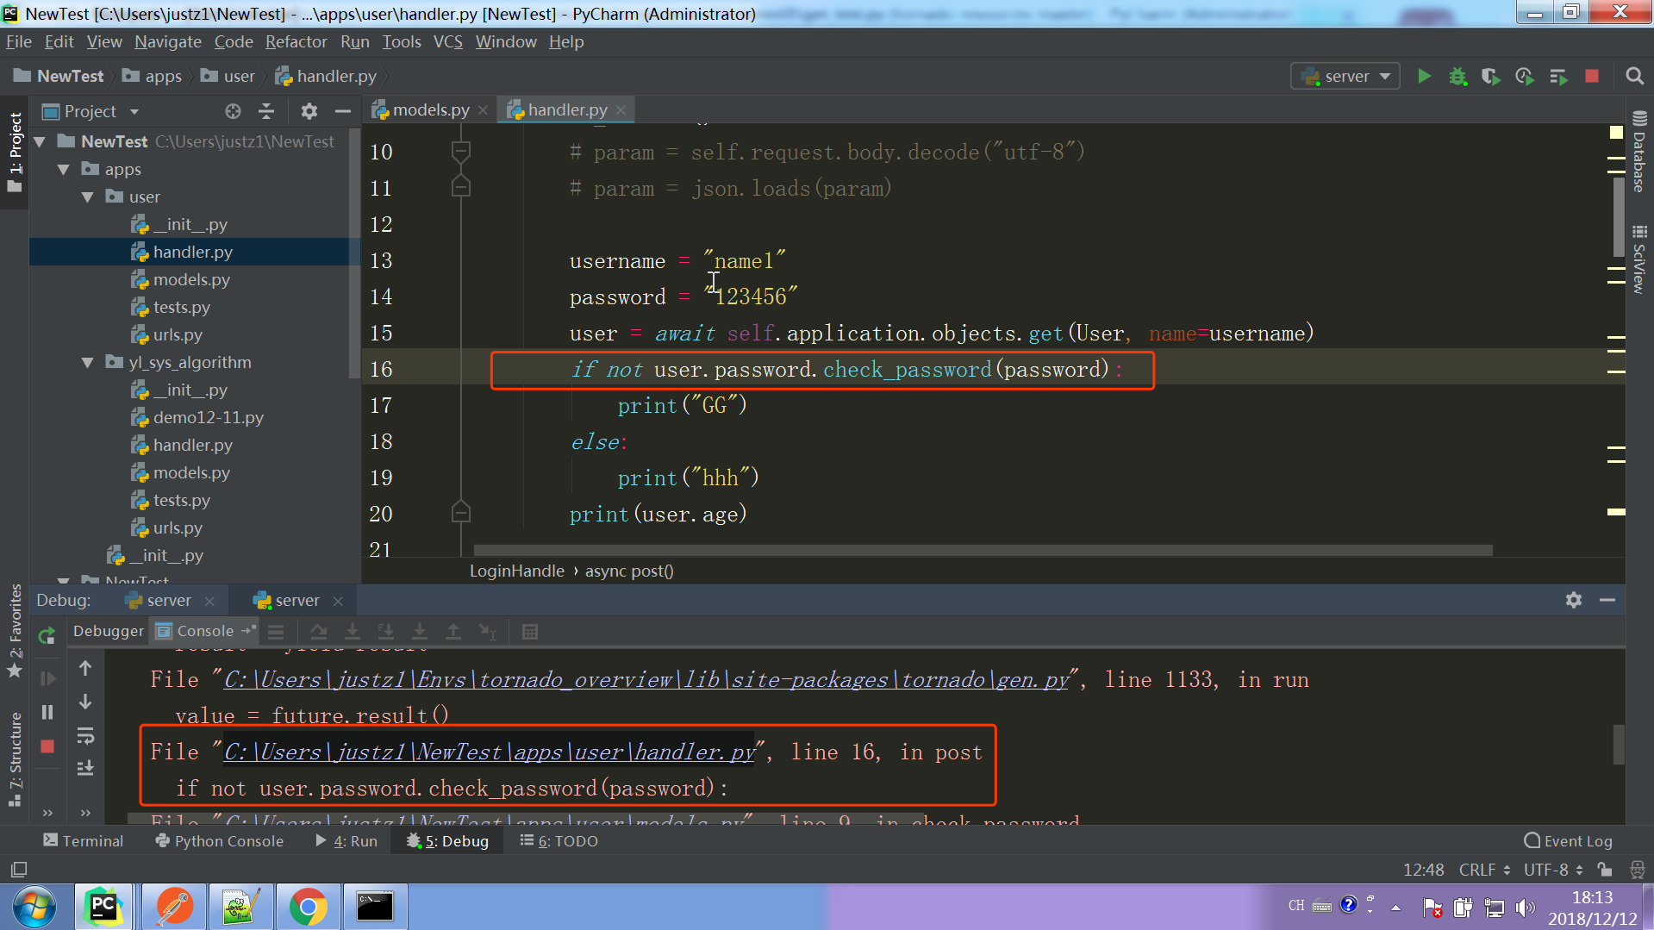Open Project panel settings gear

pos(309,111)
